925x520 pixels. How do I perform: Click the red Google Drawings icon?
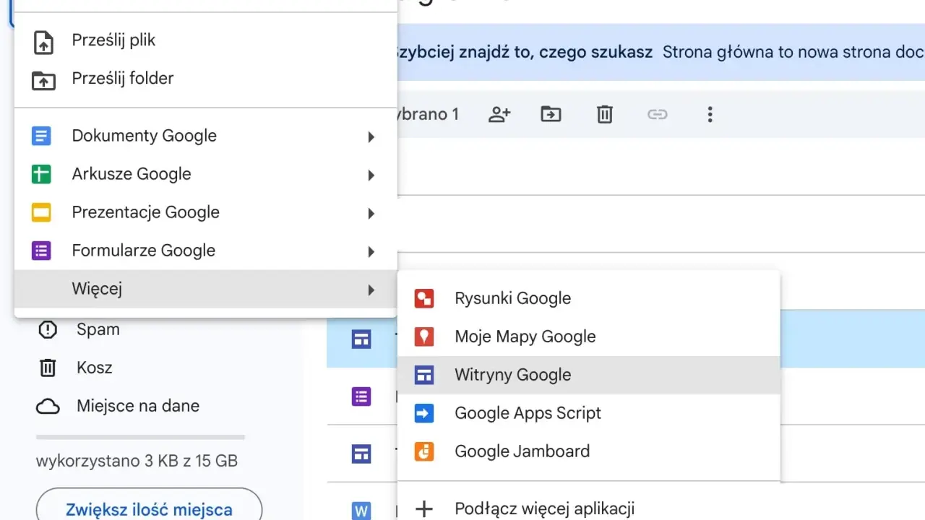point(424,298)
